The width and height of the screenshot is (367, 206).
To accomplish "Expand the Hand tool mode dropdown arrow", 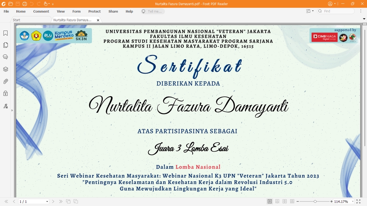I will coord(49,4).
